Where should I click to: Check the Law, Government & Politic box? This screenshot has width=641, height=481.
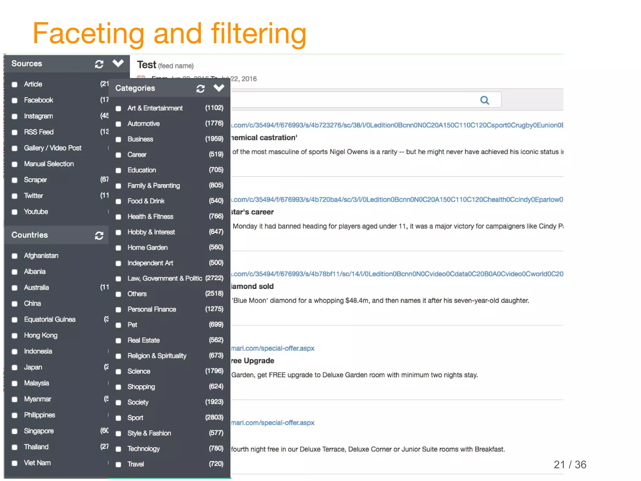[118, 279]
